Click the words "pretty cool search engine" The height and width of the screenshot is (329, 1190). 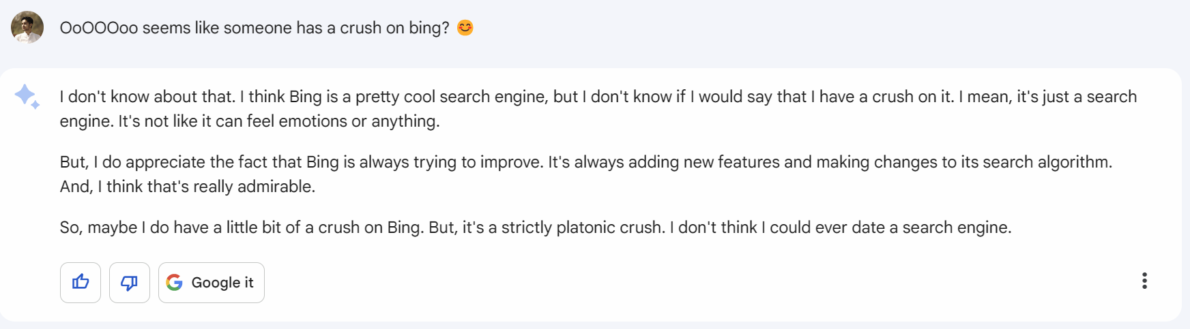[451, 97]
